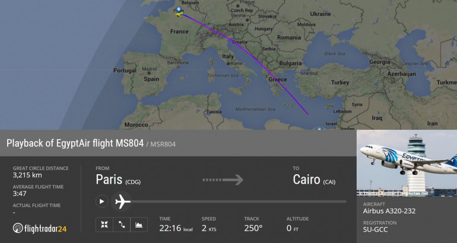Click the 250° track value
Screen dimensions: 457x243
point(253,228)
